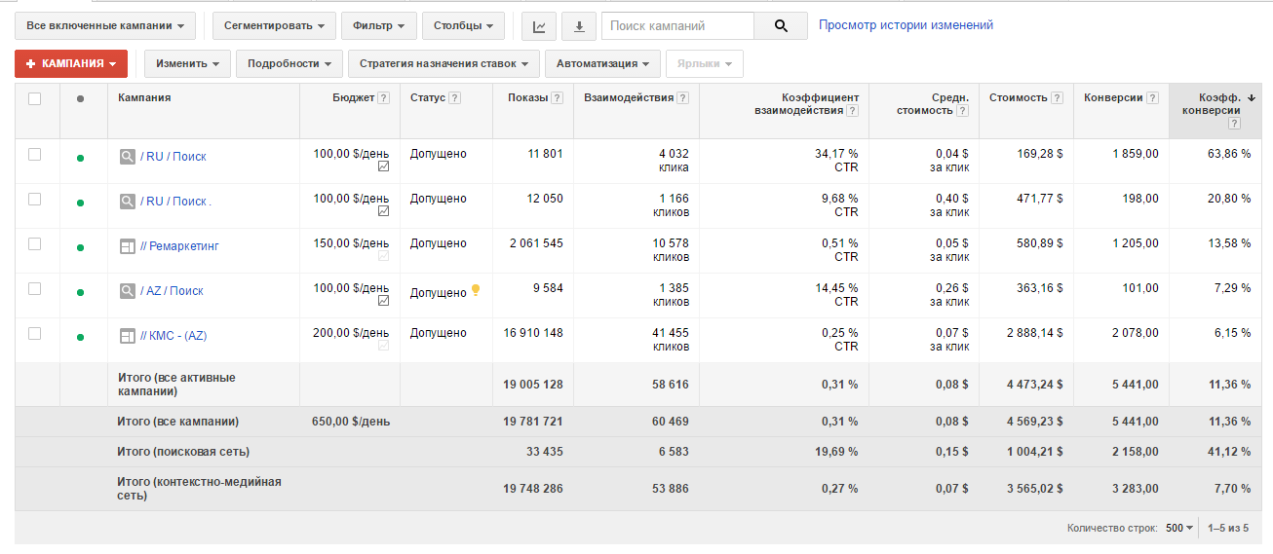
Task: Expand the Изменить dropdown
Action: point(187,63)
